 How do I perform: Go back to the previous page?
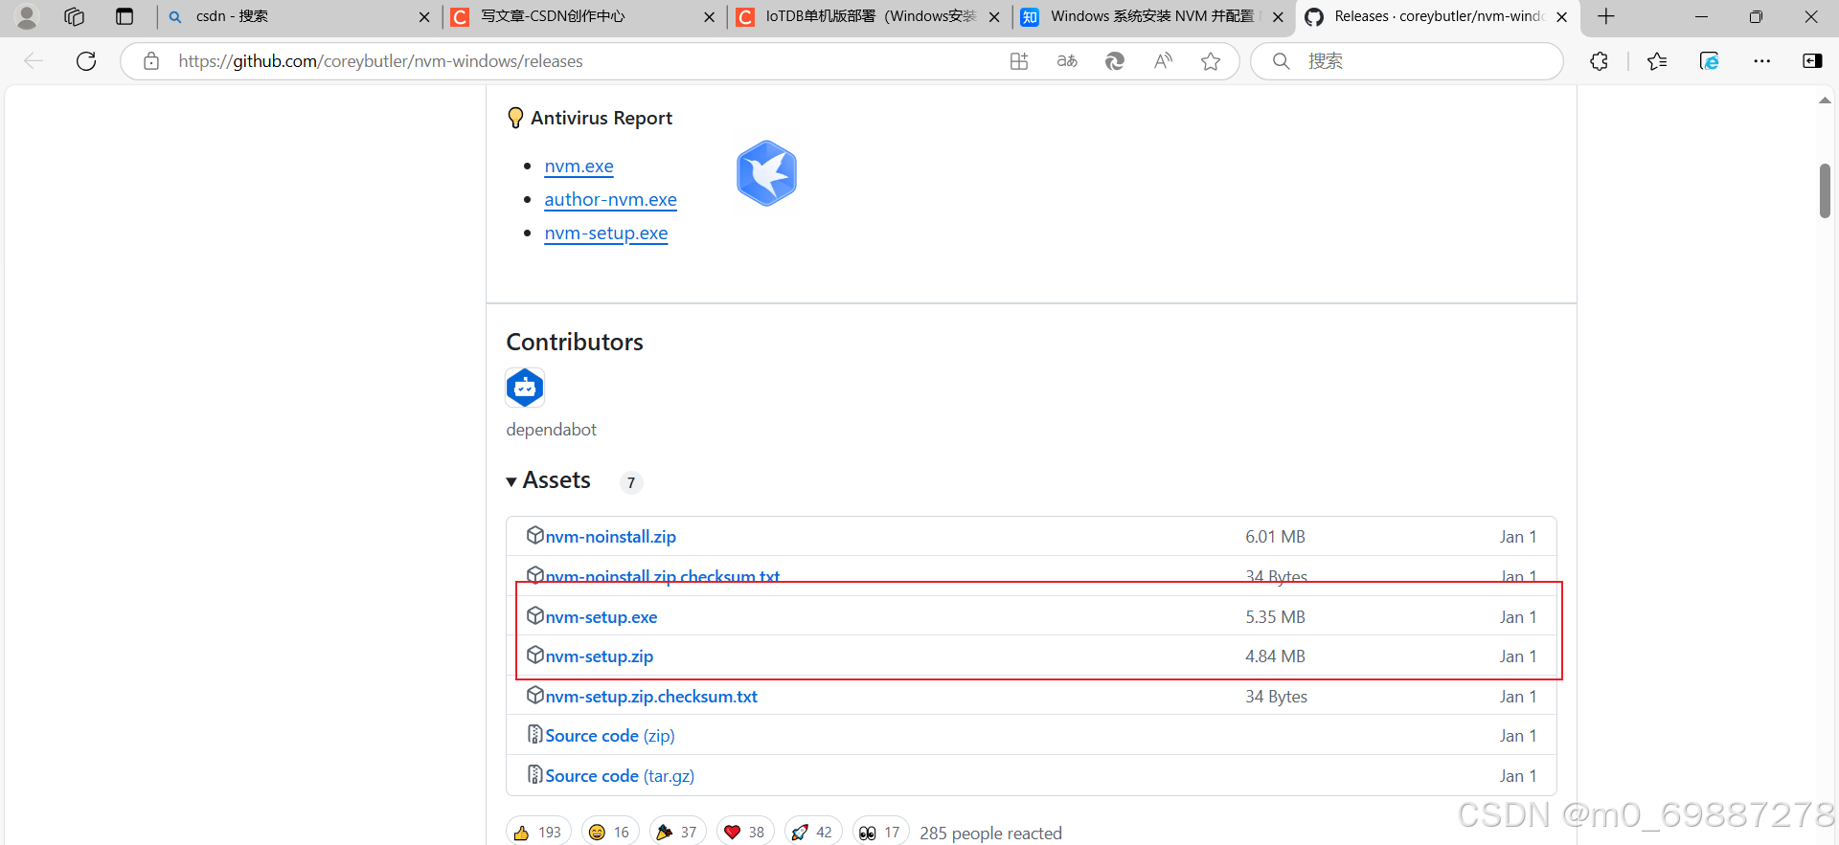click(x=34, y=61)
